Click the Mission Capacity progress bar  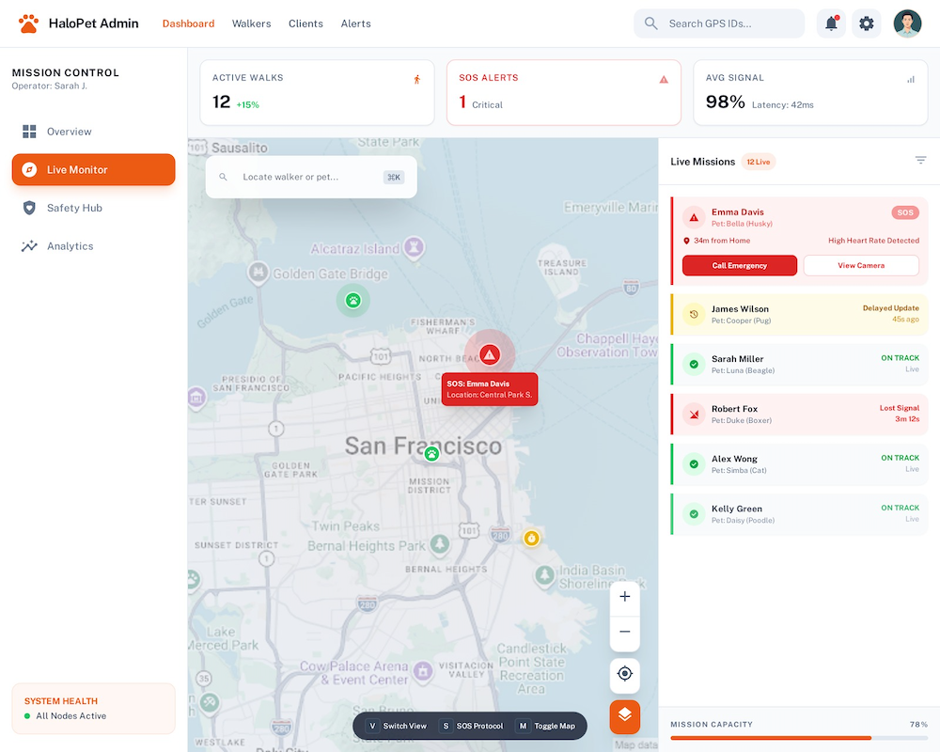799,738
